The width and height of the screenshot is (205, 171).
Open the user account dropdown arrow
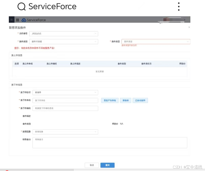click(x=185, y=20)
